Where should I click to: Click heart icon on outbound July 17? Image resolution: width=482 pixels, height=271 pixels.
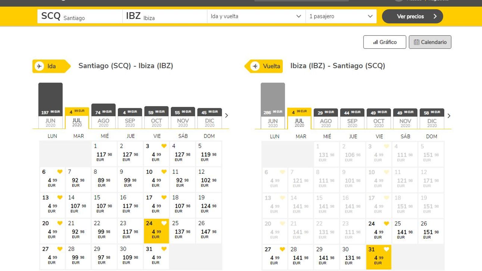(x=164, y=198)
